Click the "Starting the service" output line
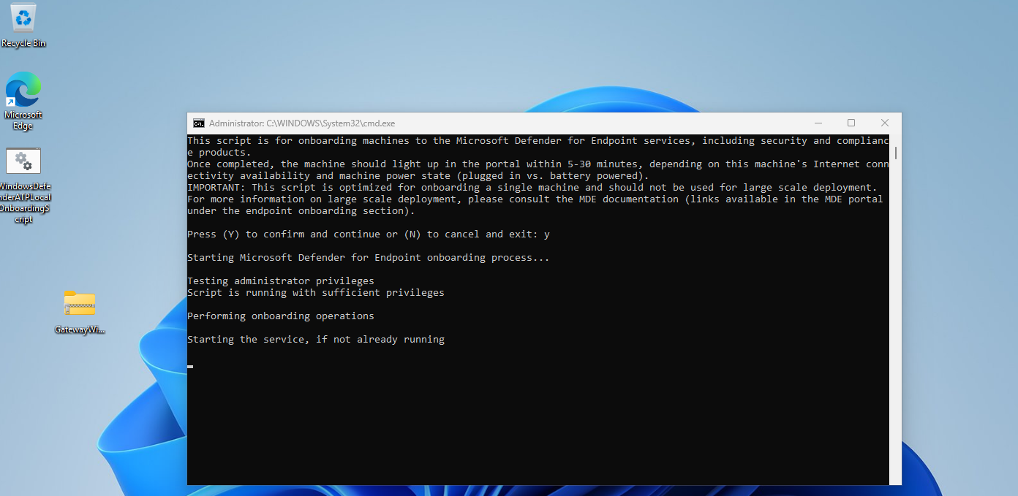 (x=315, y=340)
